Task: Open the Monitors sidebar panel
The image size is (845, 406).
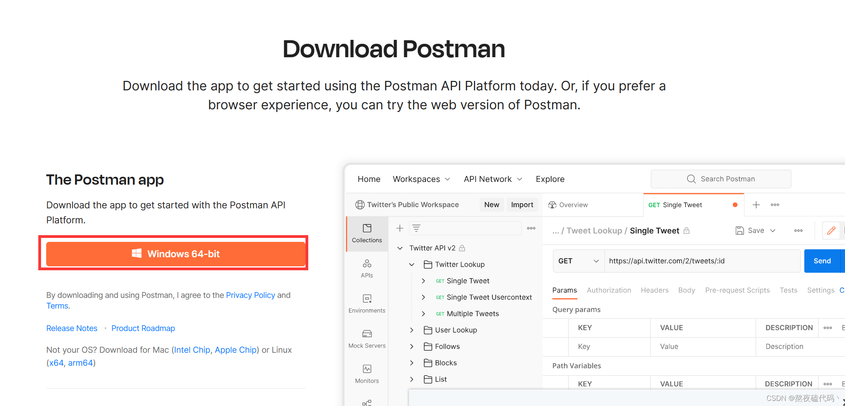Action: click(x=367, y=374)
